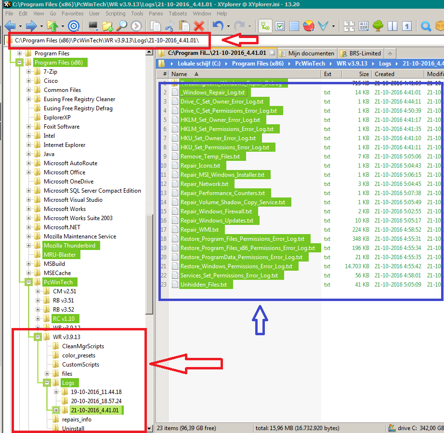
Task: Select the Repair_WMI.txt file
Action: (199, 230)
